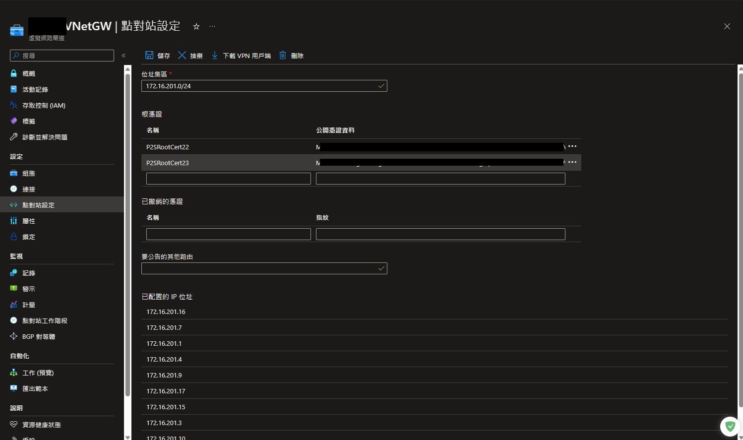Open BGP 對等體 page

click(x=39, y=336)
